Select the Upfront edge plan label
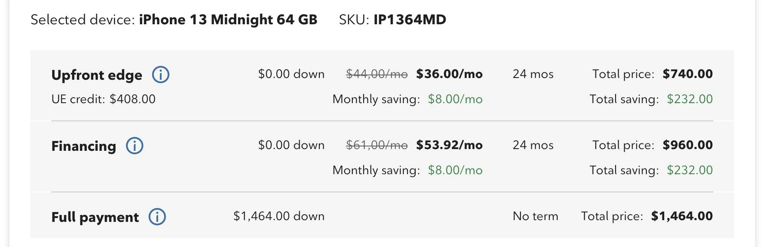Screen dimensions: 768x247 point(96,75)
